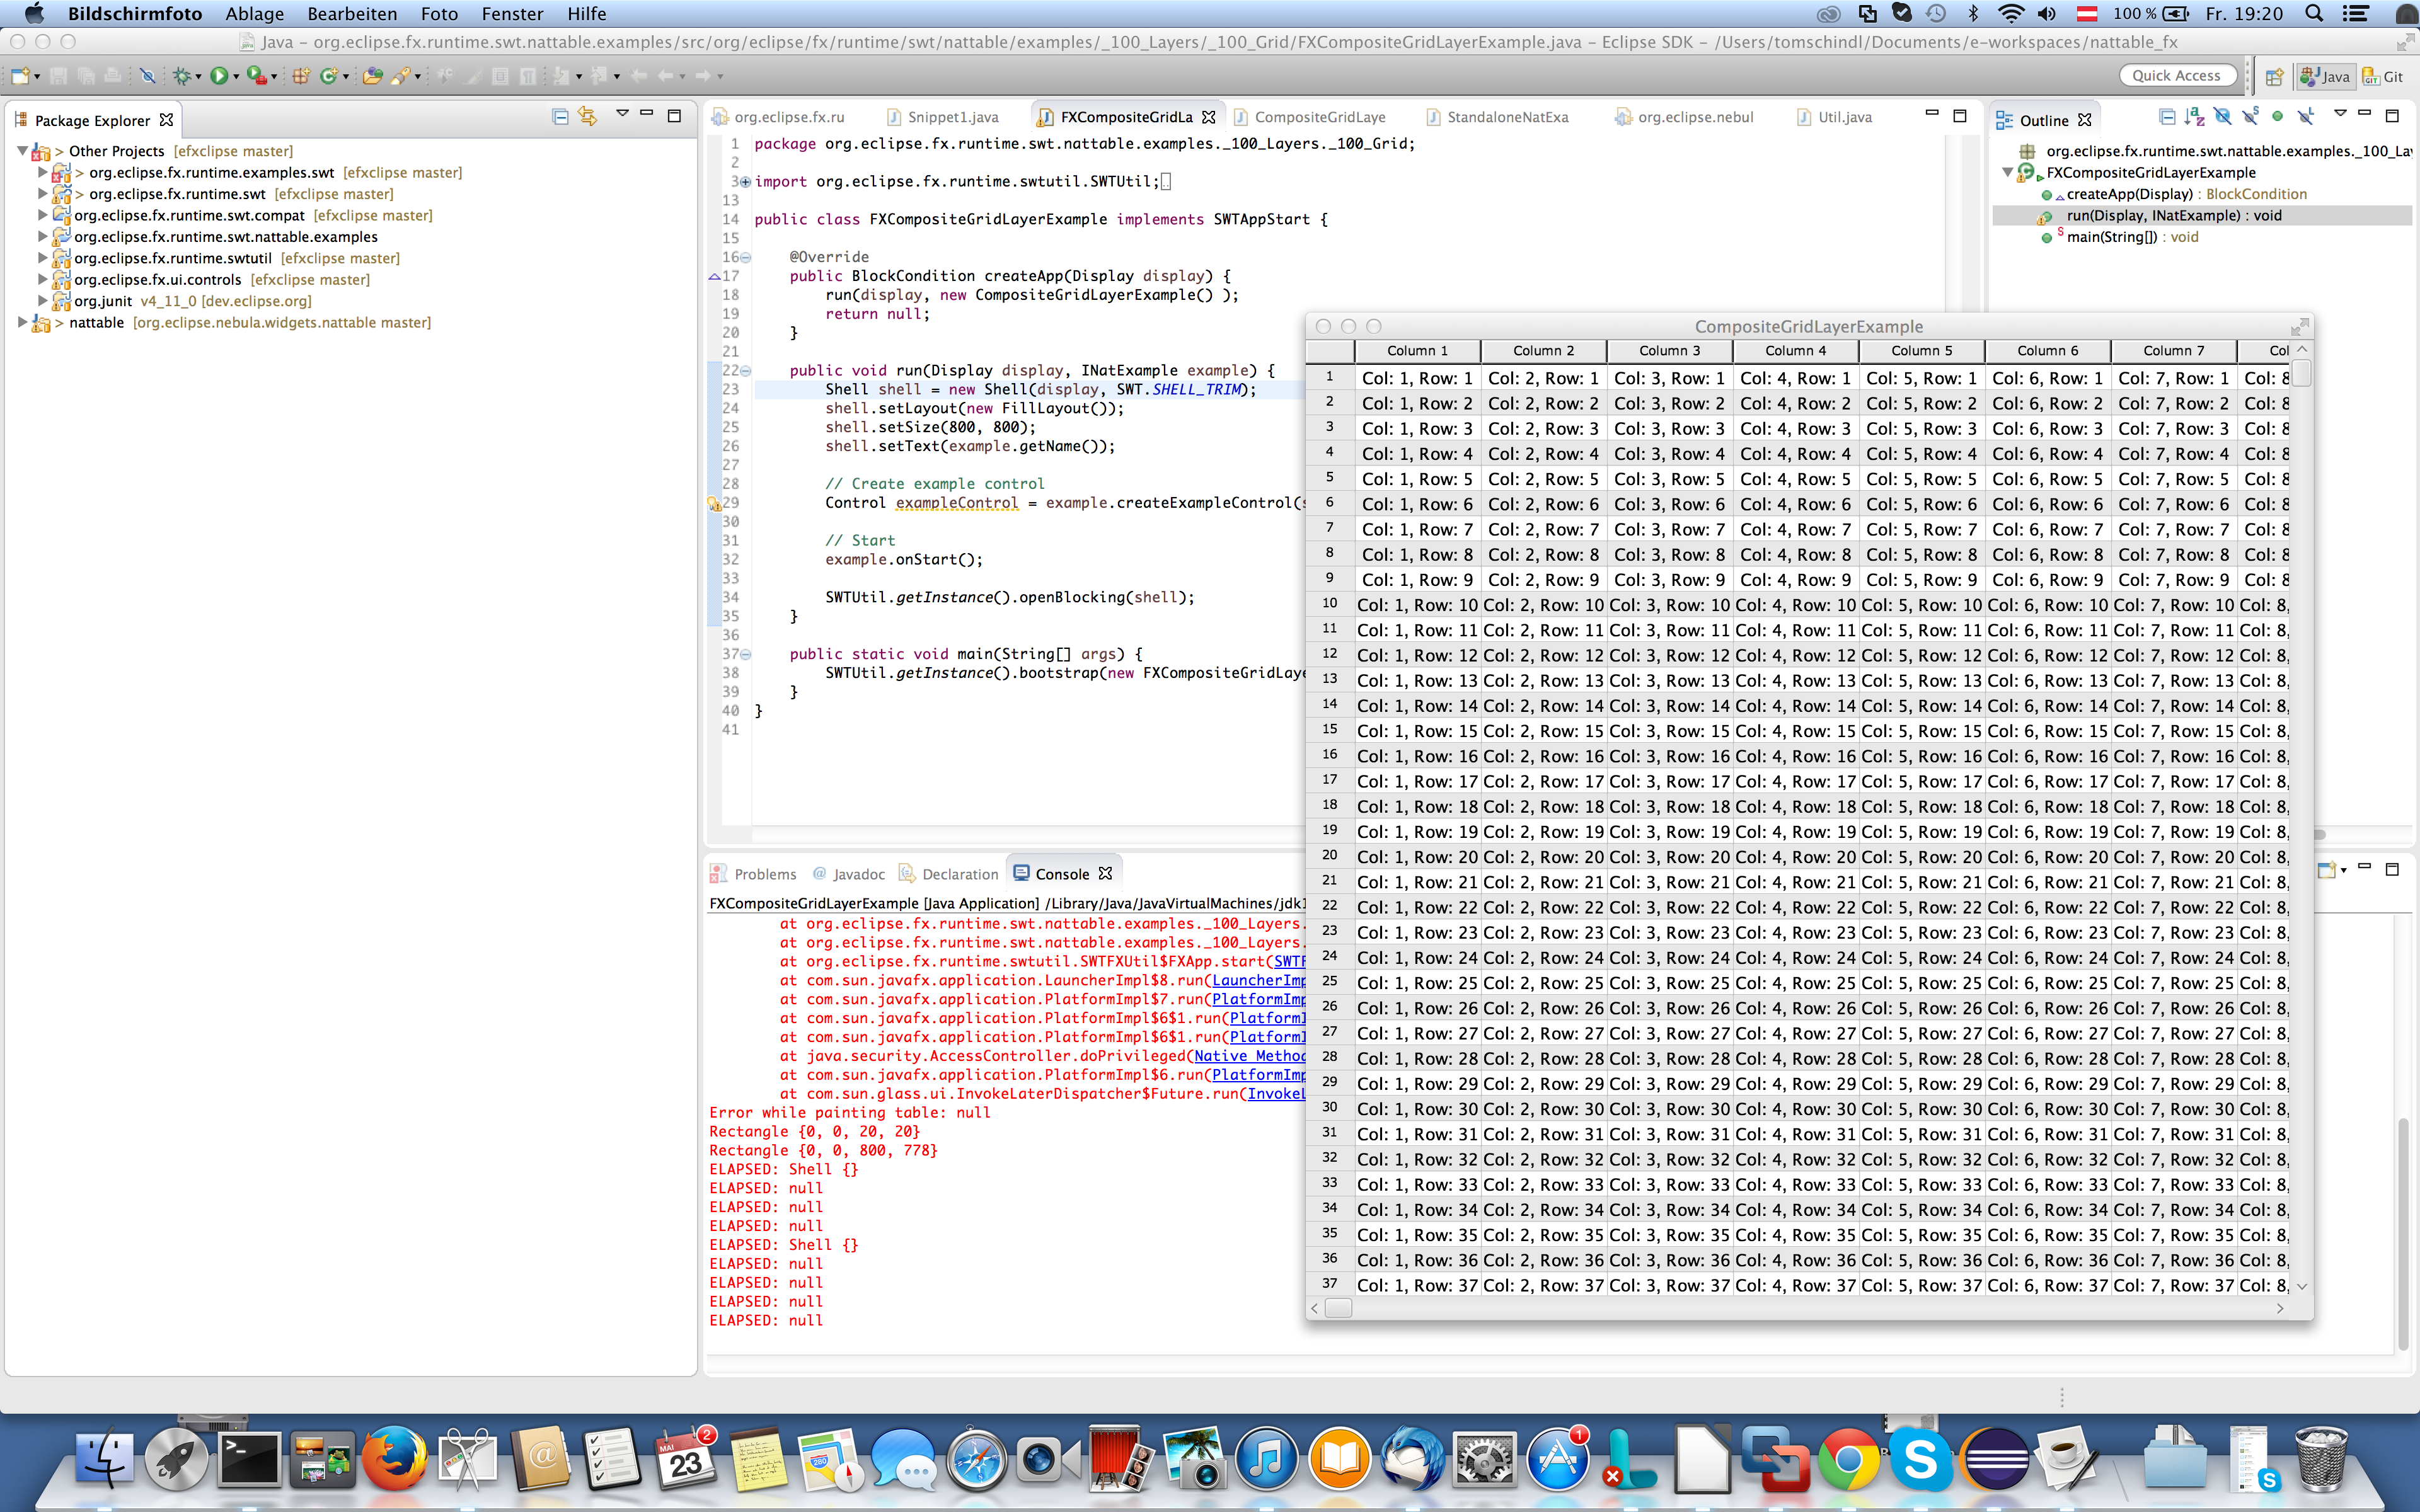Collapse the Other Projects working set
2420x1512 pixels.
tap(22, 151)
